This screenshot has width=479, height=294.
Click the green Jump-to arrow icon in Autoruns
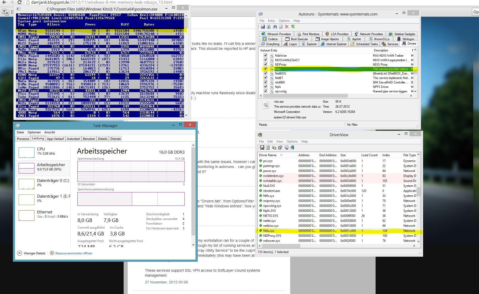click(293, 27)
